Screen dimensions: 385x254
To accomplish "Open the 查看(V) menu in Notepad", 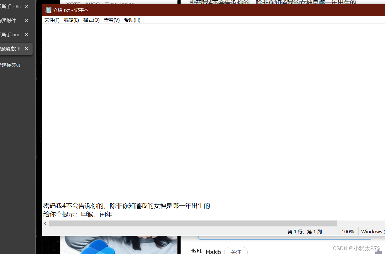I will tap(112, 20).
